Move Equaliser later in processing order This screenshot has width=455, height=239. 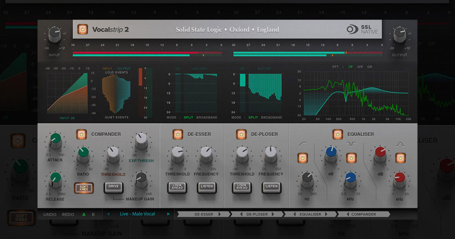click(326, 215)
